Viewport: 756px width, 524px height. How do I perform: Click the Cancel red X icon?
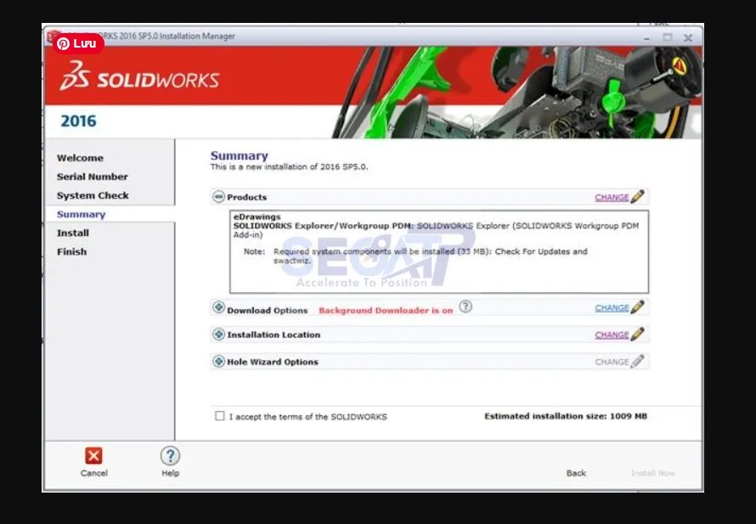click(93, 454)
